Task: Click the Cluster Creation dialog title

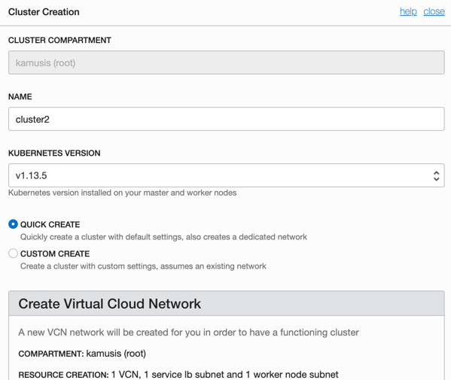Action: [44, 12]
